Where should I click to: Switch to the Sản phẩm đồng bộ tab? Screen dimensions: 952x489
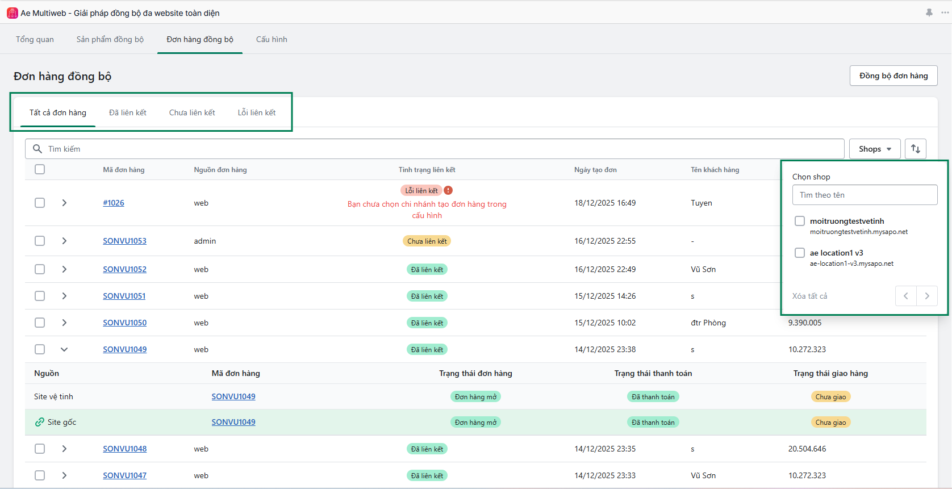click(x=110, y=39)
